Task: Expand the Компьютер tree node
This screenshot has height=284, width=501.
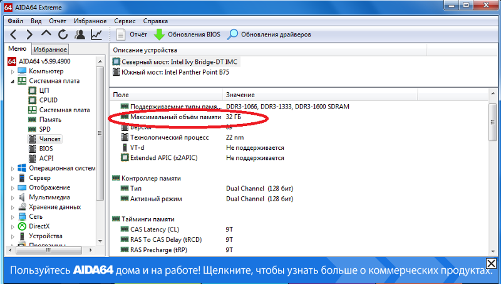Action: (12, 71)
